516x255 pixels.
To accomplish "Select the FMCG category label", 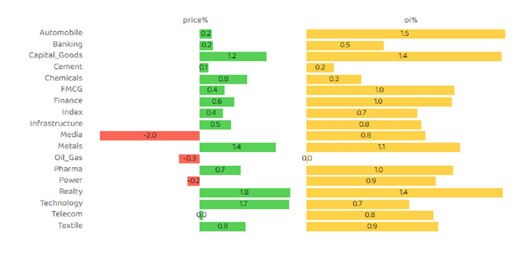I will pyautogui.click(x=71, y=89).
